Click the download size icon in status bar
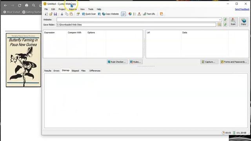 coord(234,133)
